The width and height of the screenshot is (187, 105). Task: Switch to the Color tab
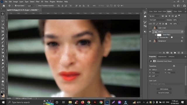(x=151, y=11)
